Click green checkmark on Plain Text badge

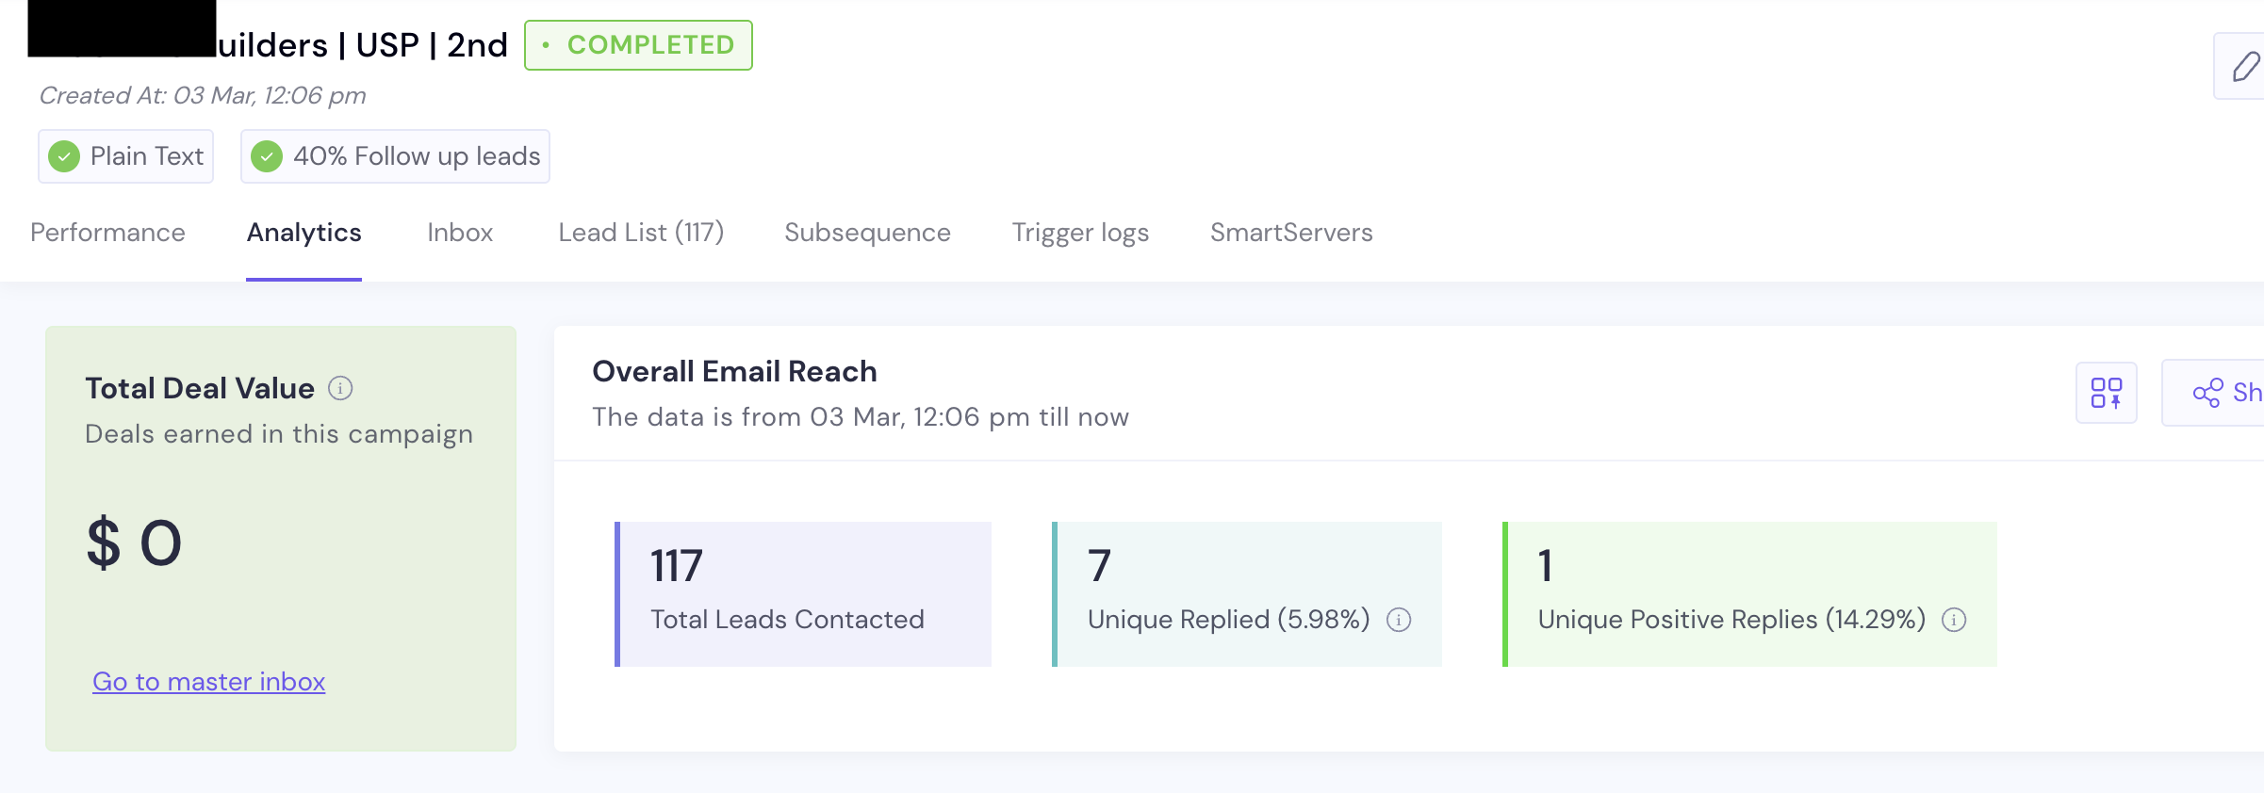pyautogui.click(x=64, y=156)
